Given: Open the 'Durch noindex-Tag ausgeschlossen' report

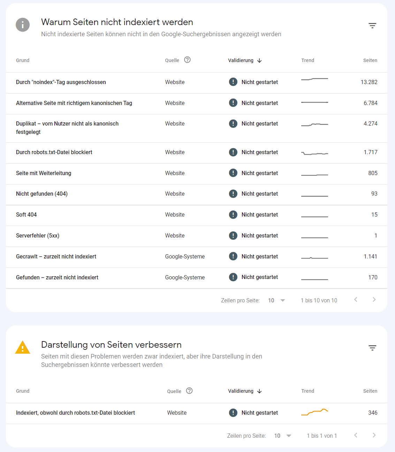Looking at the screenshot, I should (x=61, y=82).
